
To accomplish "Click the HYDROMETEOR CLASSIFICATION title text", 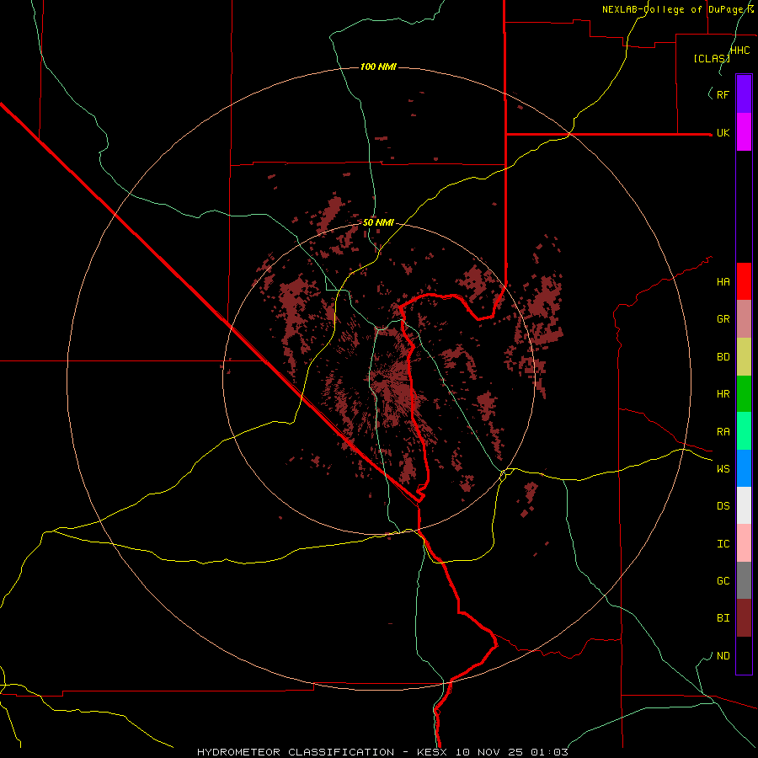I will coord(296,752).
